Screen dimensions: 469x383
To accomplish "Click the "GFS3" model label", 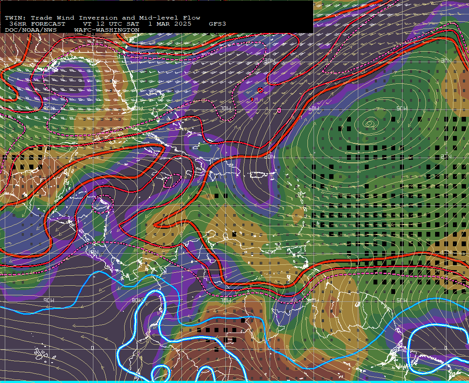I will pyautogui.click(x=218, y=24).
